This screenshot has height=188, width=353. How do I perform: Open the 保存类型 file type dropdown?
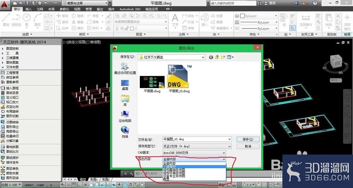coord(229,146)
